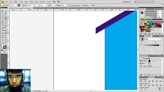Expand Fill row in Appearance panel
Viewport: 164px width, 92px height.
pyautogui.click(x=142, y=63)
